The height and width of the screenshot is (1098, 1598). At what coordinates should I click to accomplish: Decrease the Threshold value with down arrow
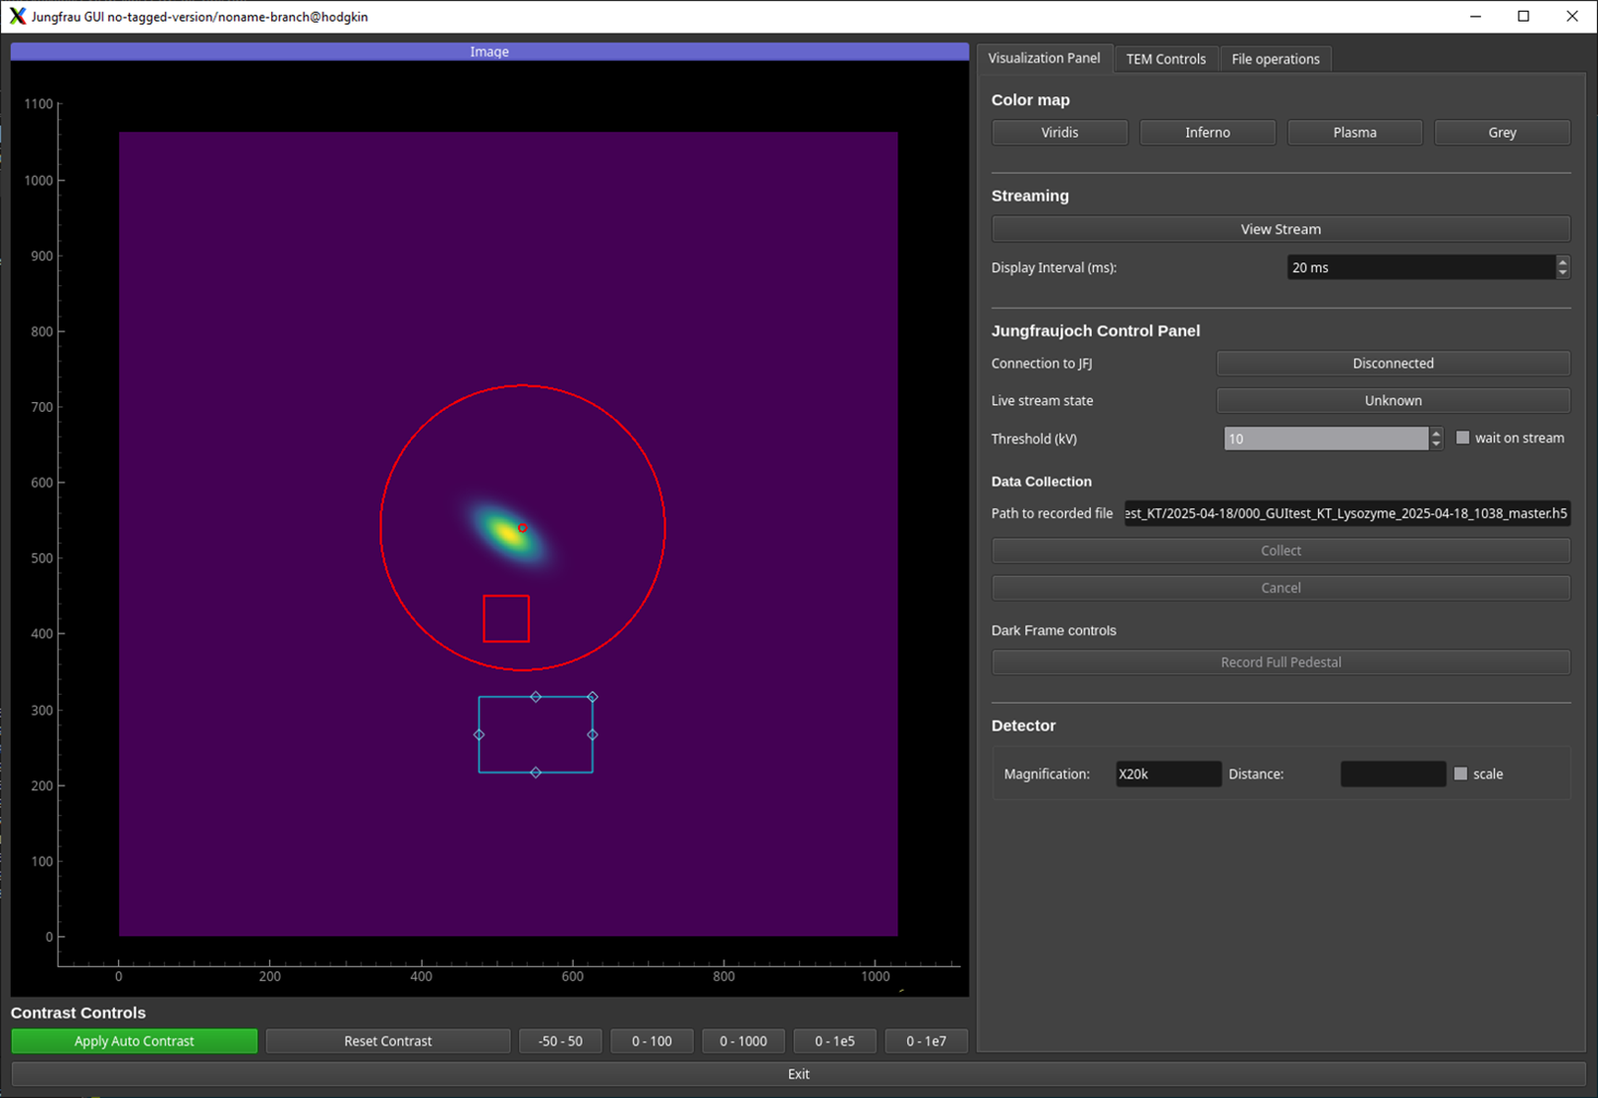[1436, 443]
